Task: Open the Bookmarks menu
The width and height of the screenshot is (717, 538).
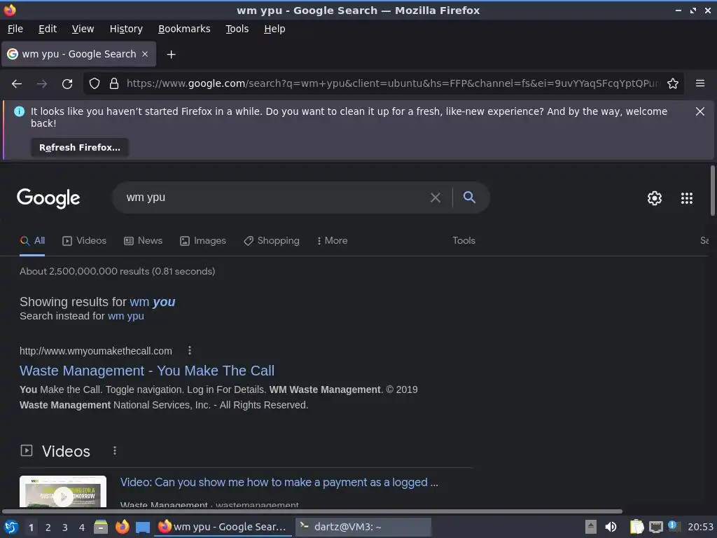Action: coord(184,29)
